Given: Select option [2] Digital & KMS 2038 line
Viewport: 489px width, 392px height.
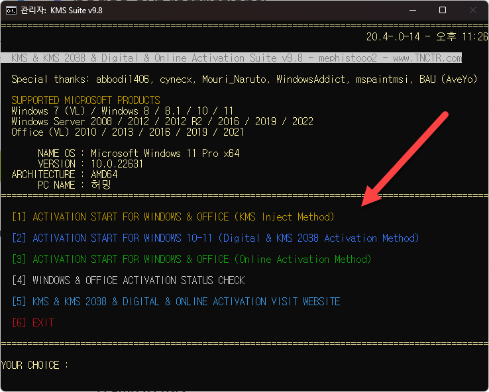Looking at the screenshot, I should click(x=215, y=238).
